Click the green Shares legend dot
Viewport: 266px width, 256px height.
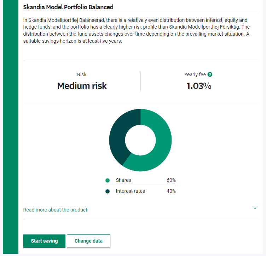tap(108, 180)
